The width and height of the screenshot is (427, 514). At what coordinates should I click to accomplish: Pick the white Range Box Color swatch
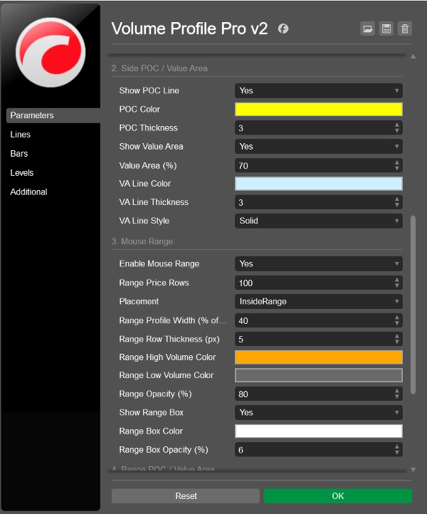tap(319, 431)
